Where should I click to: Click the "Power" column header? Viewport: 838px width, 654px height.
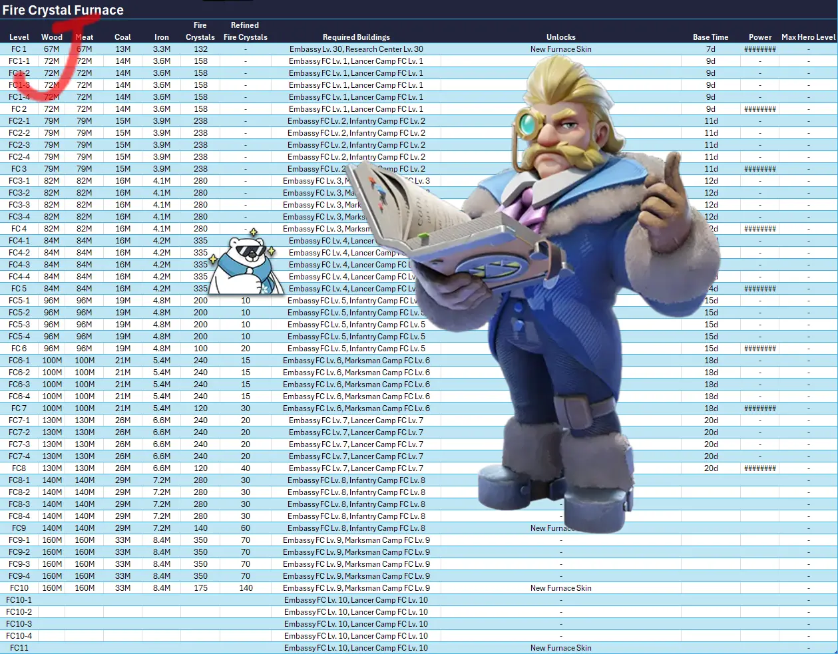coord(760,37)
